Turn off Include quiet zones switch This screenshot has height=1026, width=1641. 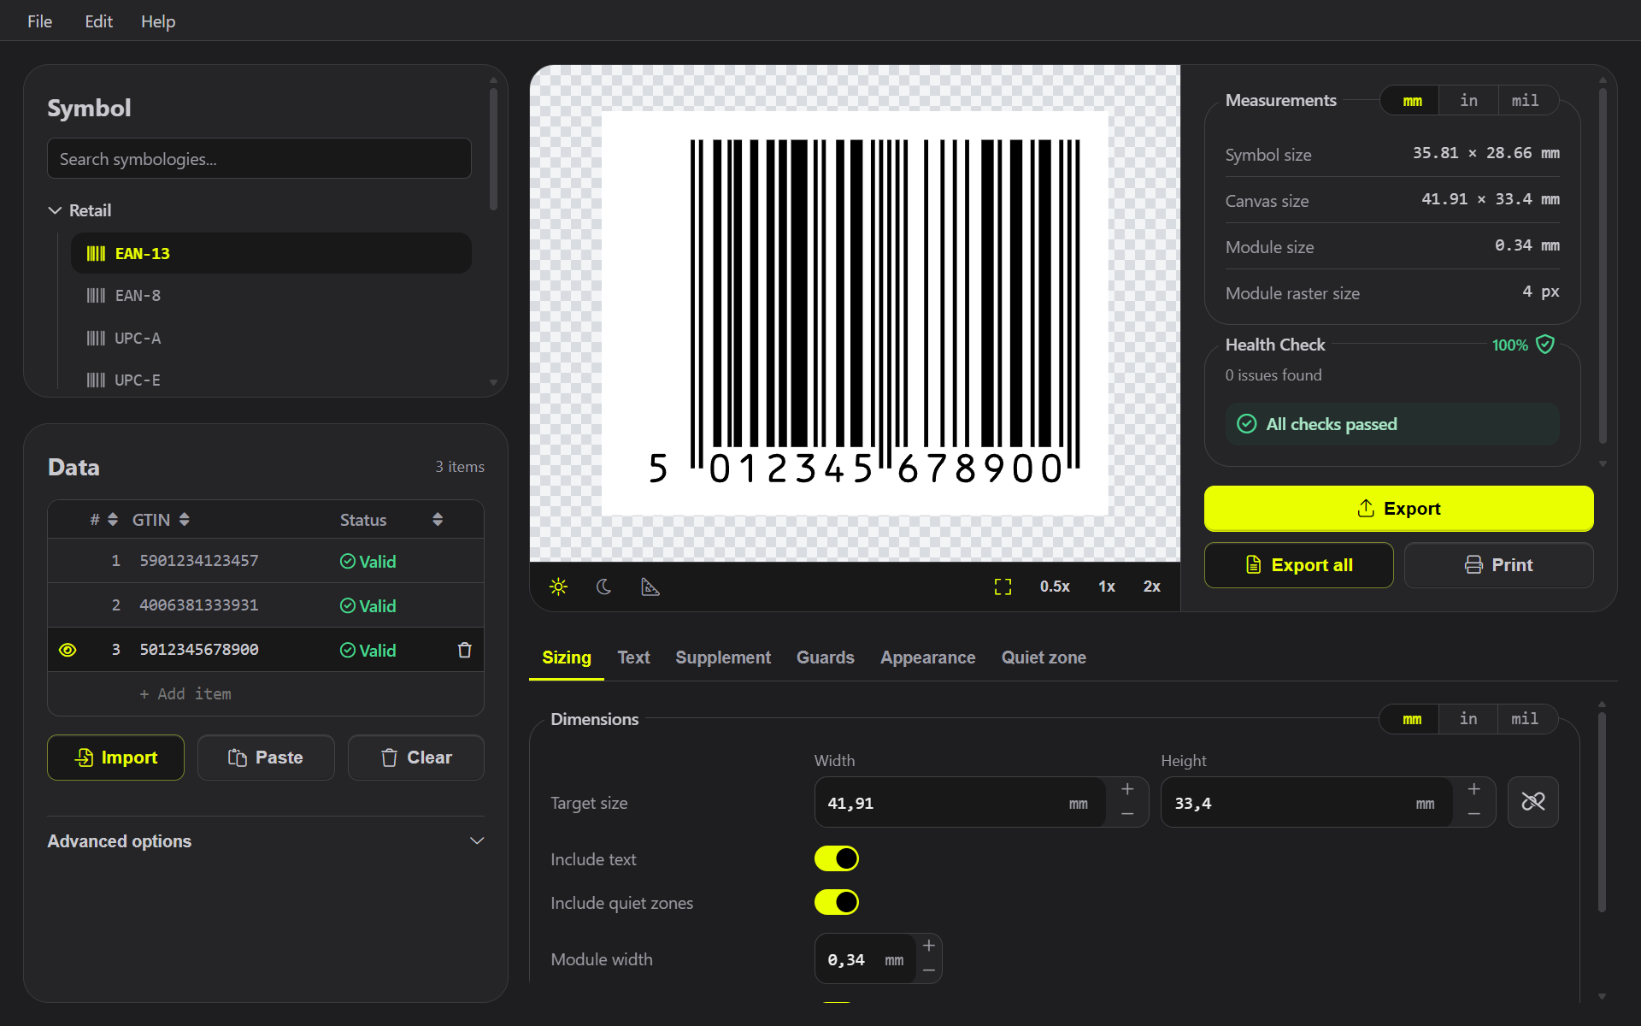tap(837, 902)
